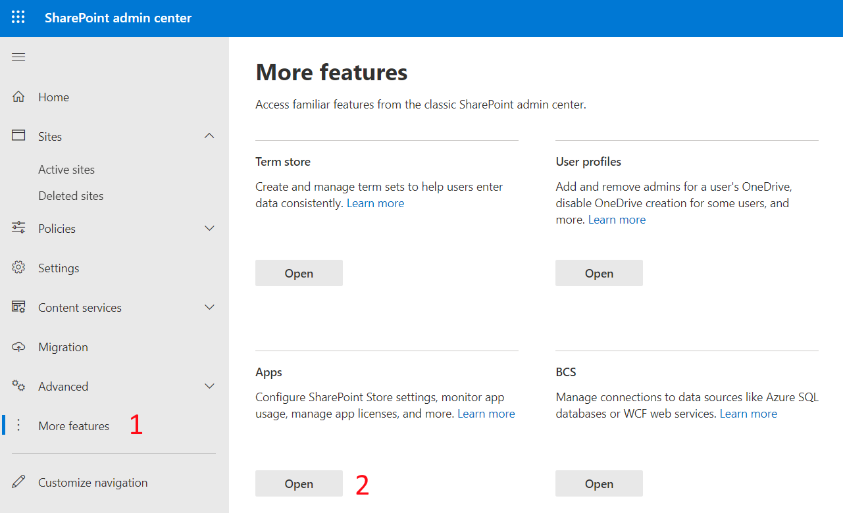
Task: Expand the Content services chevron
Action: point(209,307)
